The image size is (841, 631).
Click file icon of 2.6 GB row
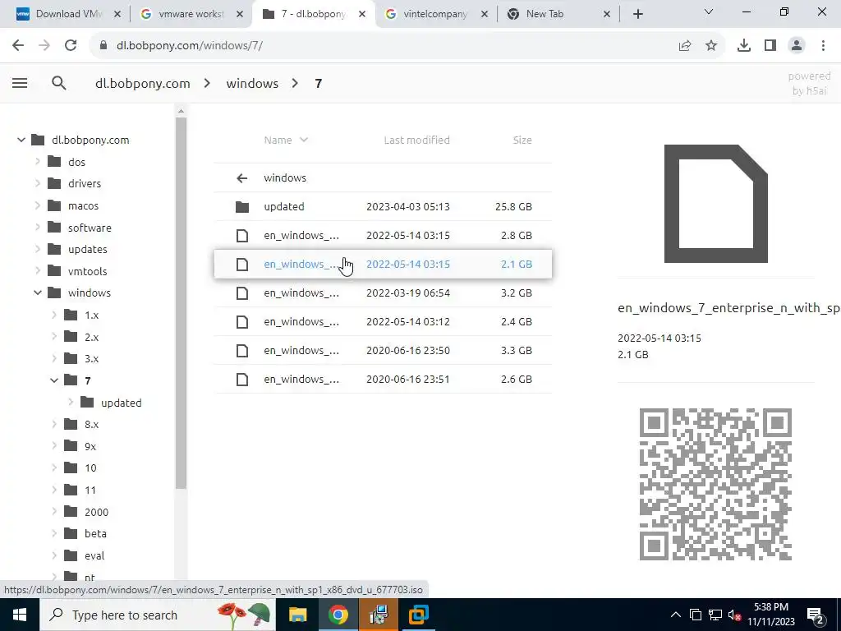tap(242, 380)
